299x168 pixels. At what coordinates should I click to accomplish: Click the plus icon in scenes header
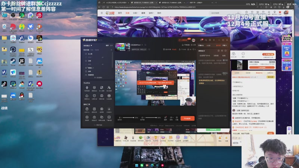coord(111,50)
